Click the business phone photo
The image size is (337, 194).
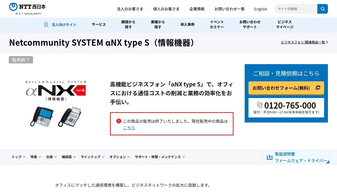coord(56,116)
